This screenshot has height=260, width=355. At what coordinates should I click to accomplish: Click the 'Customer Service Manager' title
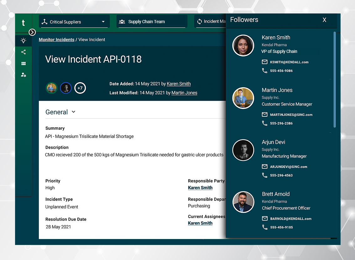pos(287,104)
